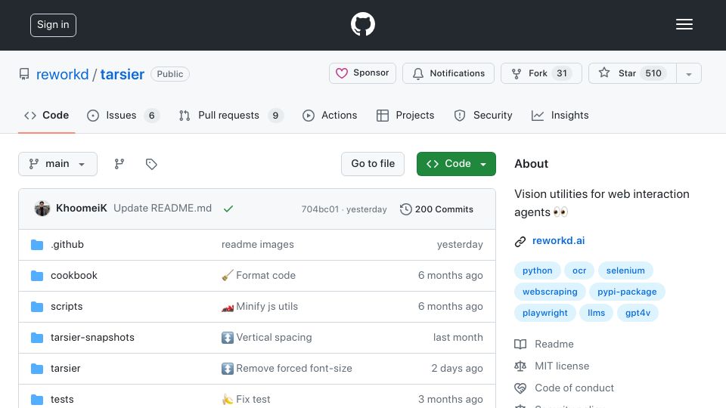The height and width of the screenshot is (408, 726).
Task: Go to the Actions tab
Action: coord(330,115)
